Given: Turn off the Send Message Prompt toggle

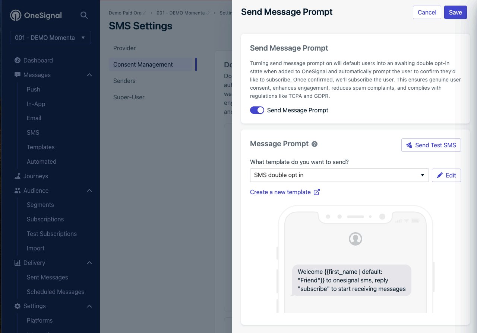Looking at the screenshot, I should (x=257, y=110).
